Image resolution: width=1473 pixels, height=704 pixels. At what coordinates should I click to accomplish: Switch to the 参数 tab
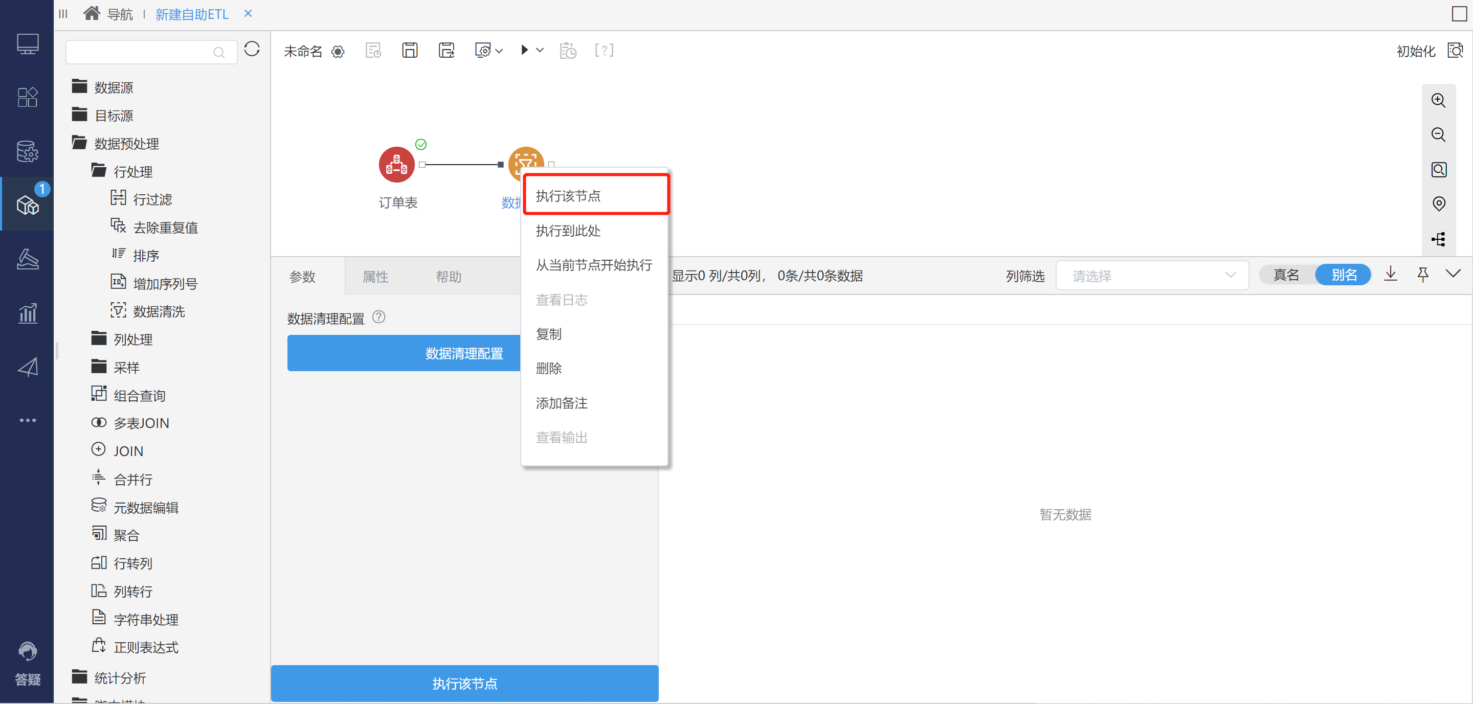pos(302,277)
